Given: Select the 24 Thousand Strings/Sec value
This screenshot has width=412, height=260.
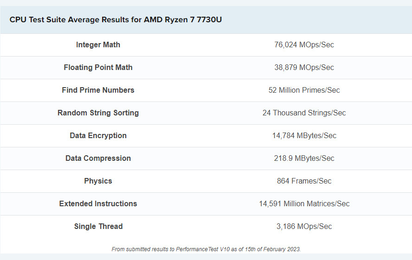Looking at the screenshot, I should (x=304, y=113).
